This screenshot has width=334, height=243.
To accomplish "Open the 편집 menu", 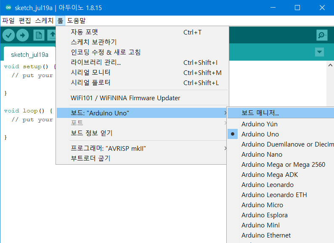I will (25, 21).
